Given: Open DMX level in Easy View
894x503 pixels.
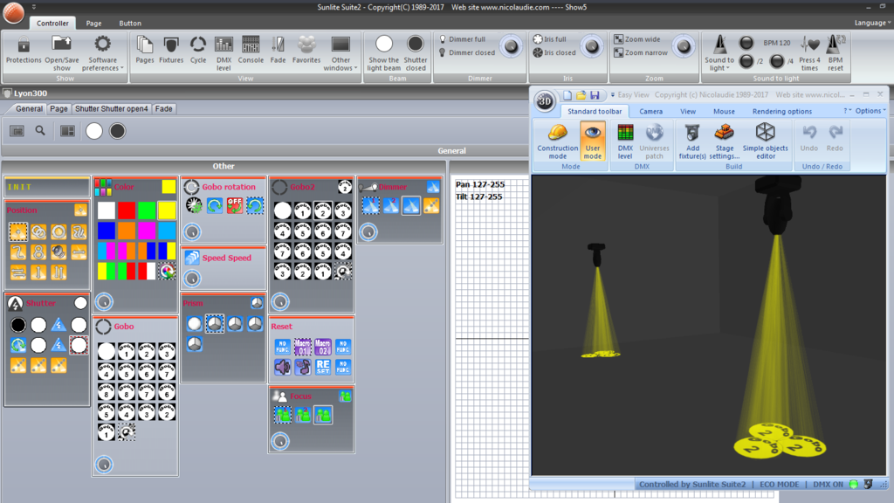Looking at the screenshot, I should (x=625, y=141).
